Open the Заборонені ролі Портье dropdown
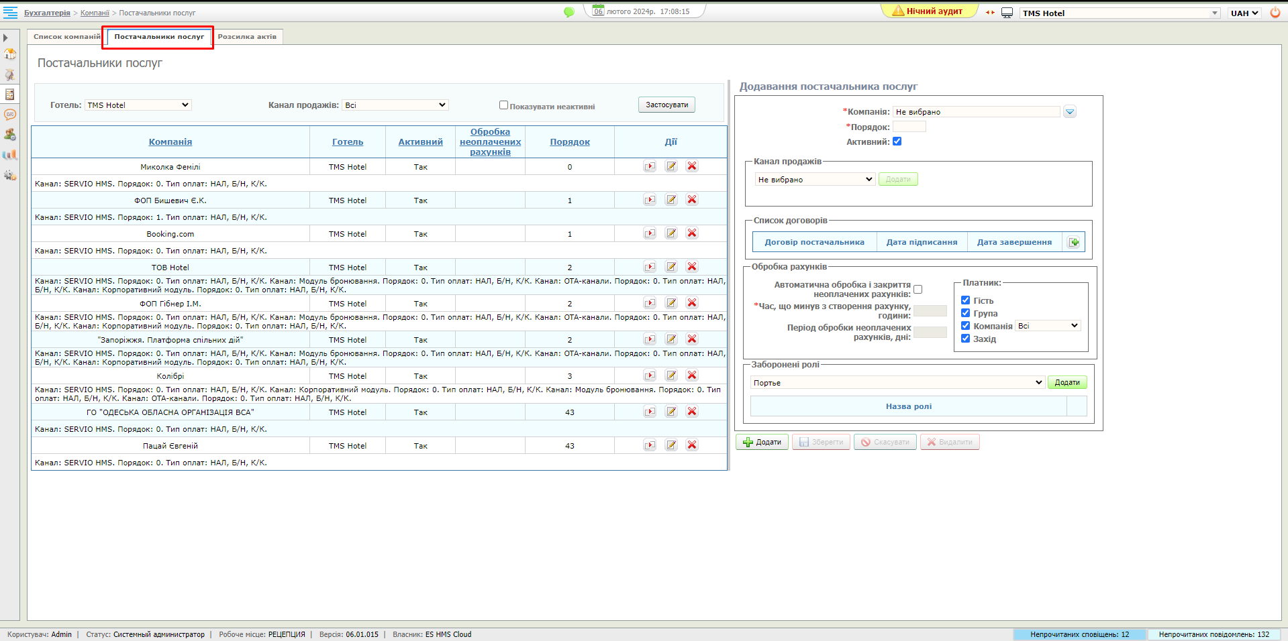 (x=897, y=383)
